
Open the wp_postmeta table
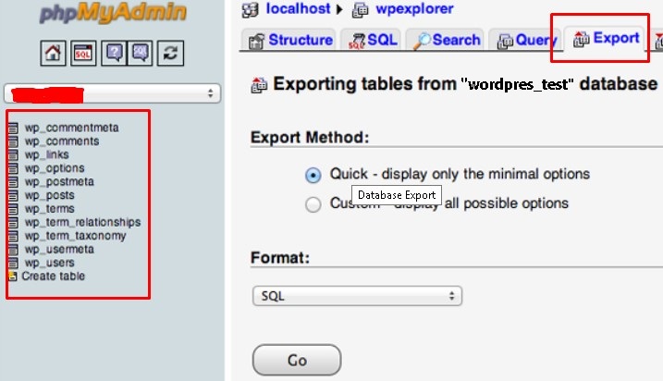pyautogui.click(x=59, y=182)
